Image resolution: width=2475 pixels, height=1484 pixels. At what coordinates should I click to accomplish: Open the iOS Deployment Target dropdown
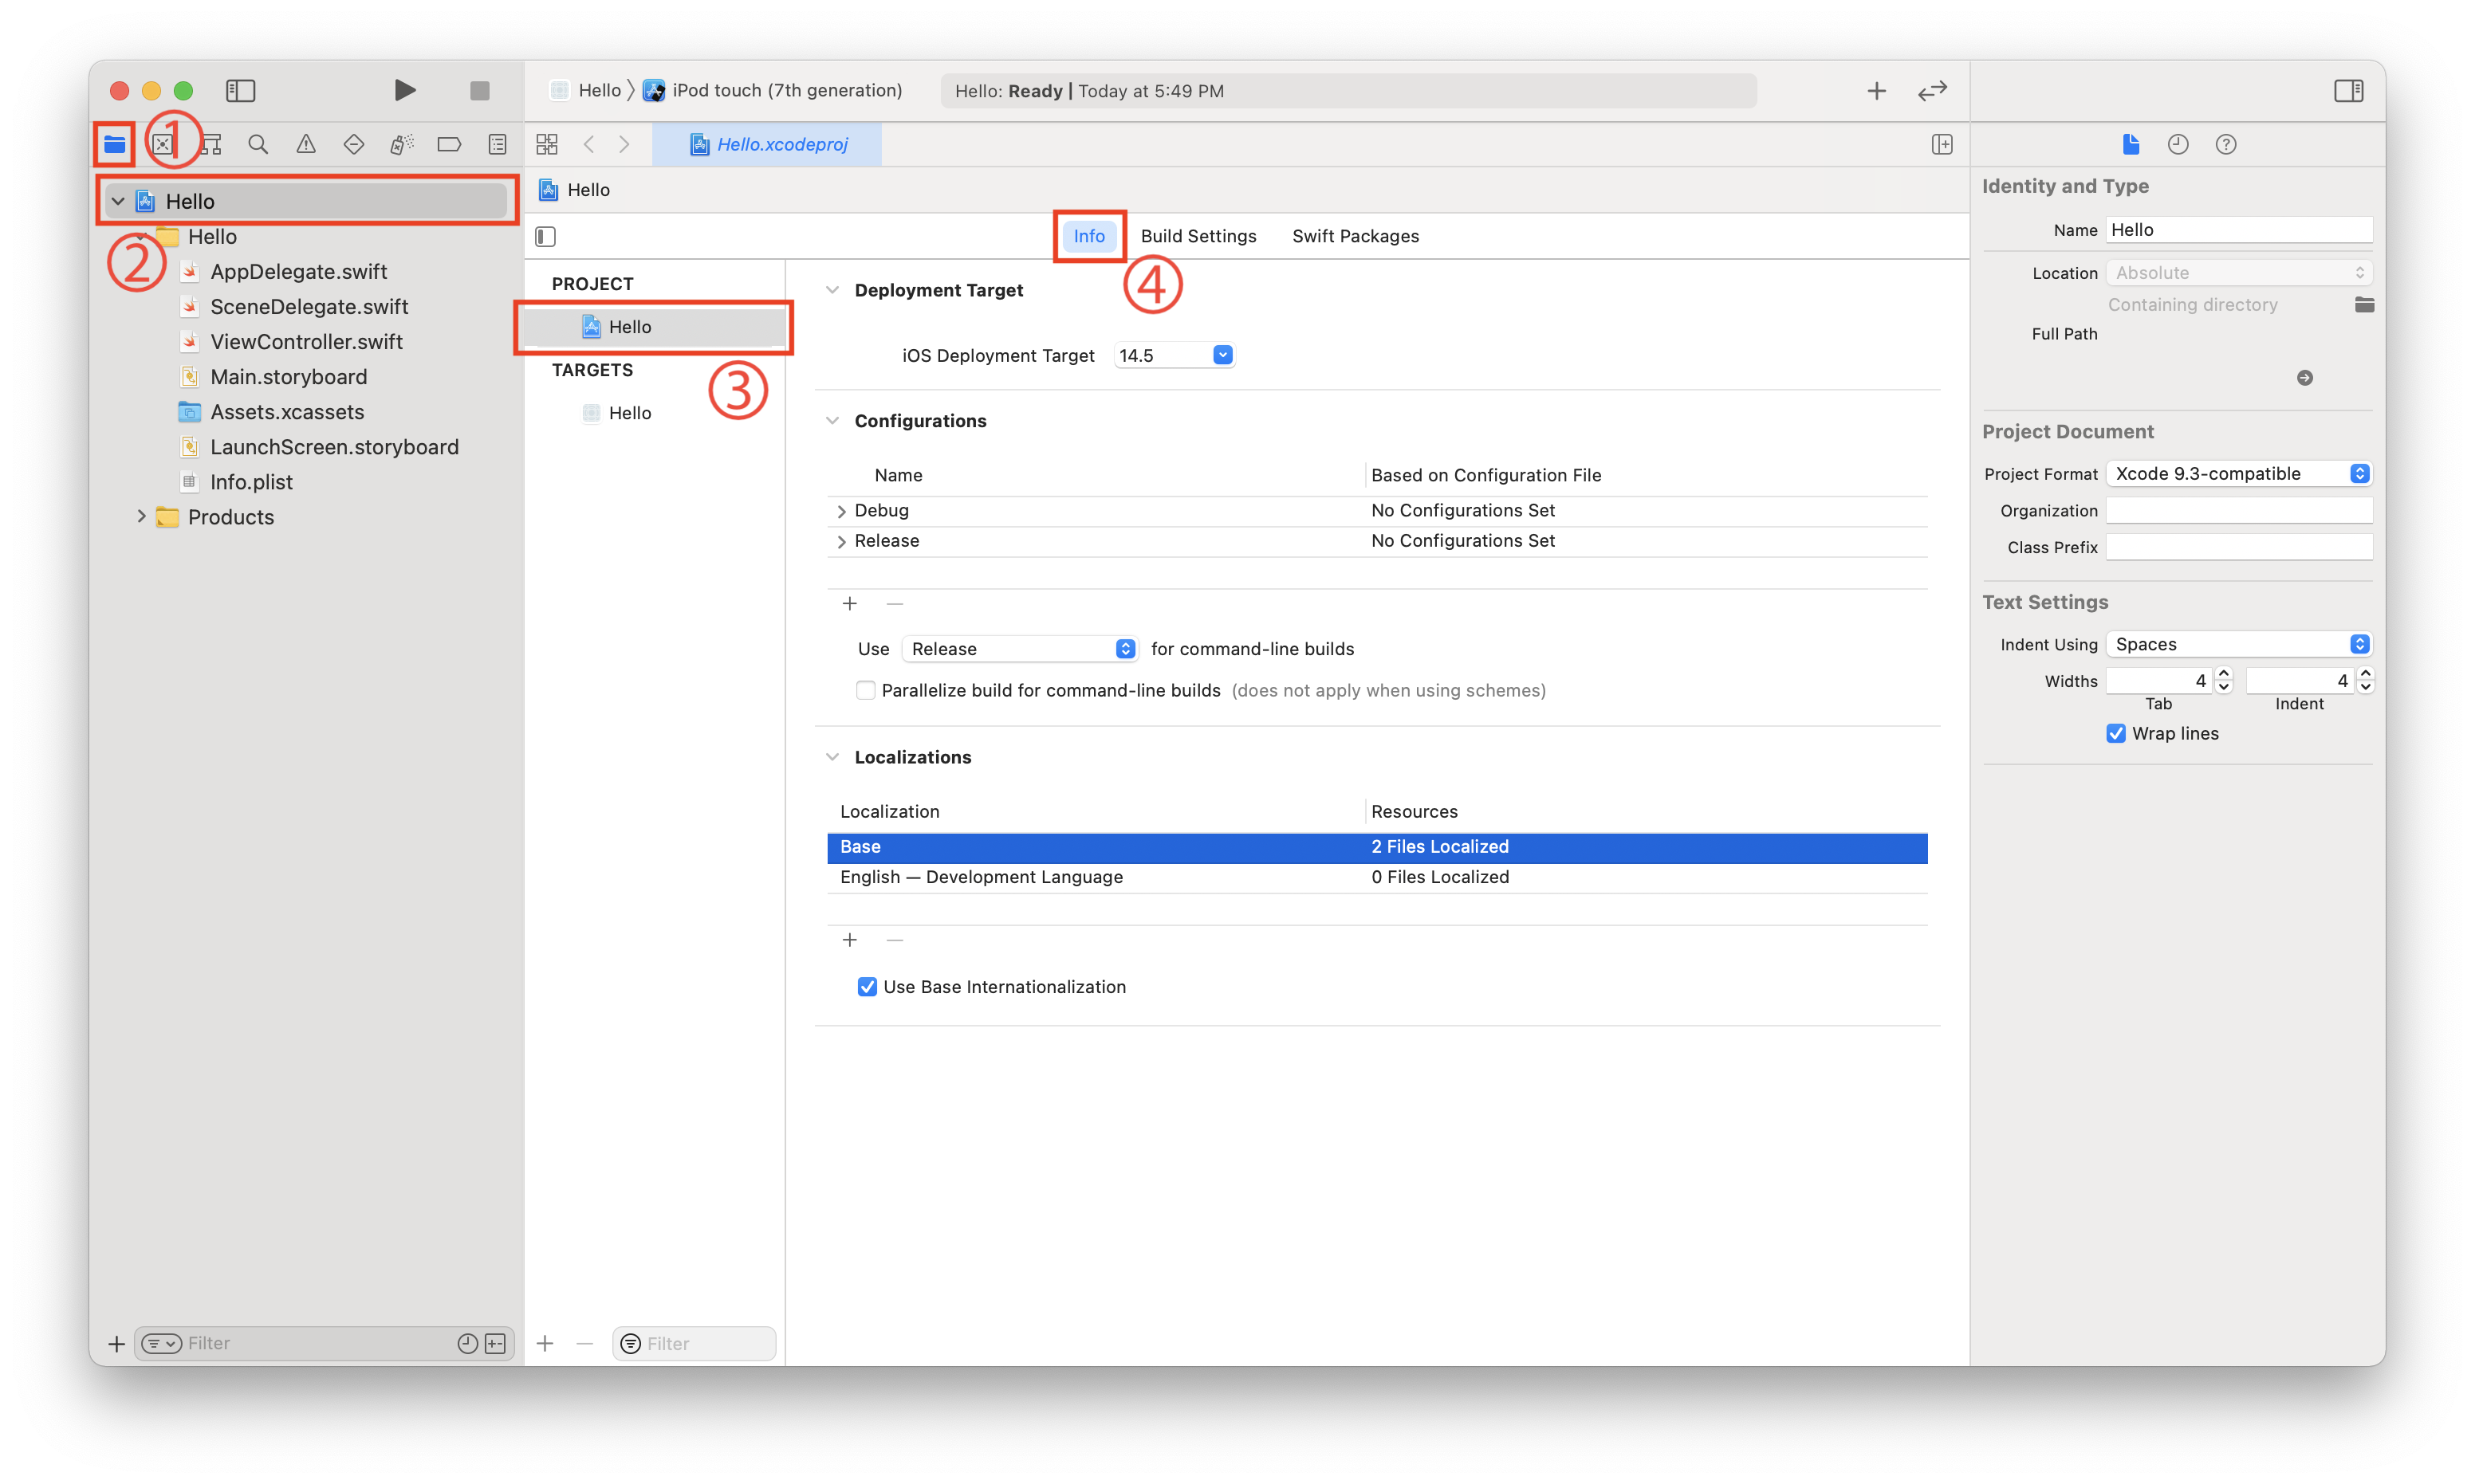point(1222,355)
